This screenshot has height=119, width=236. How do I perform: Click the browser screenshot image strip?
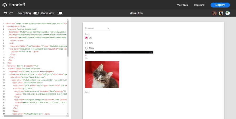pos(119,52)
